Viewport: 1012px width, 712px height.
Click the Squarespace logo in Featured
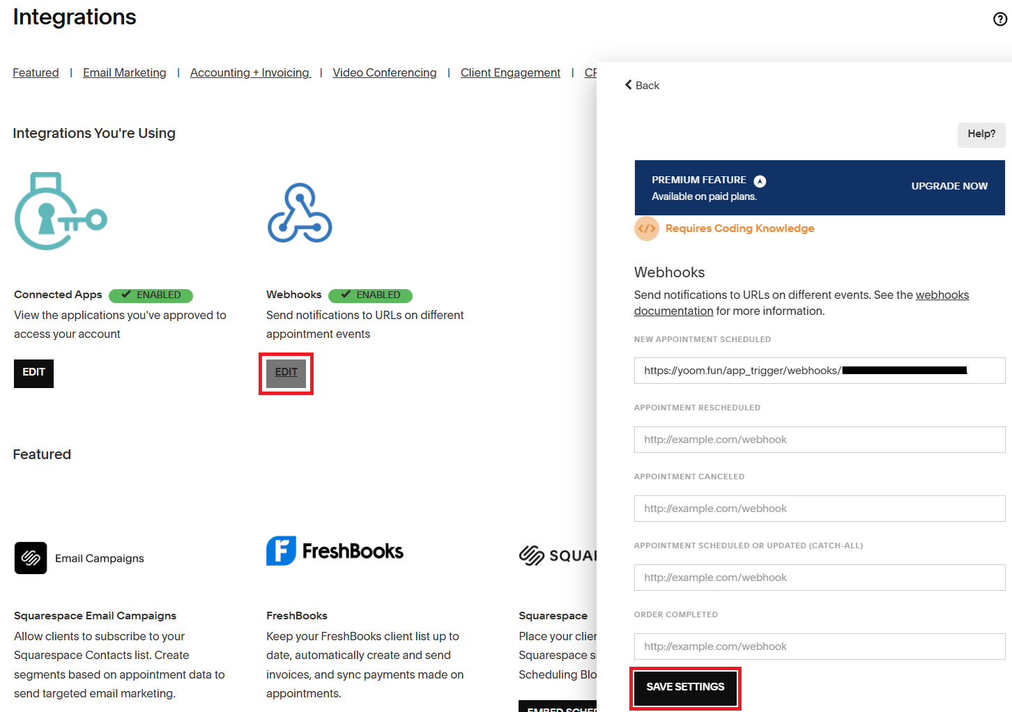click(x=558, y=555)
